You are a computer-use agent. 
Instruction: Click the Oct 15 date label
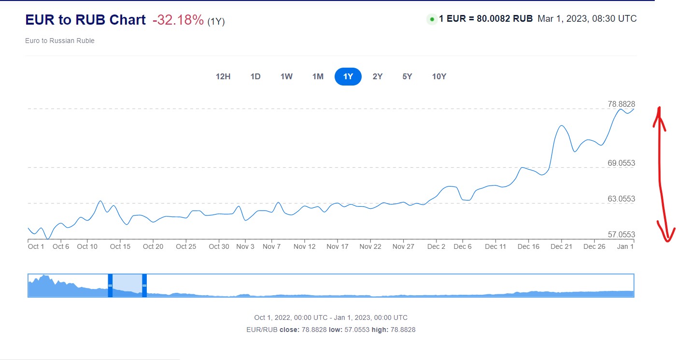120,246
